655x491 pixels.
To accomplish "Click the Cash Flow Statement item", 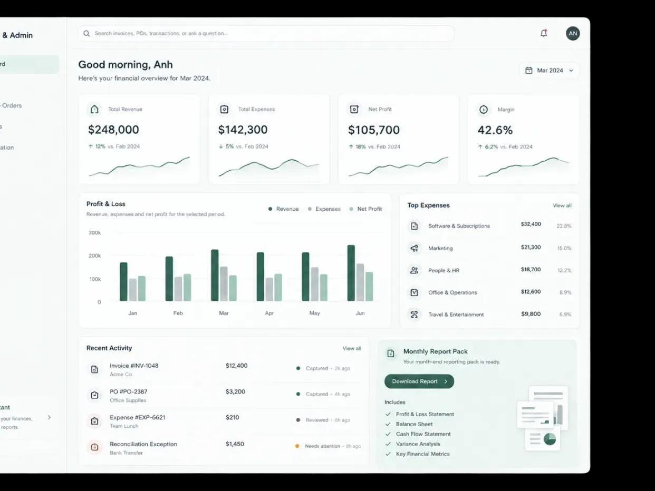I will coord(423,435).
